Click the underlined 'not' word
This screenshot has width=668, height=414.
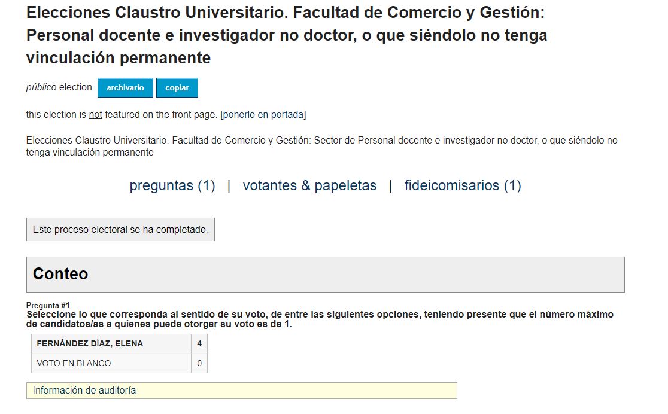pos(95,115)
